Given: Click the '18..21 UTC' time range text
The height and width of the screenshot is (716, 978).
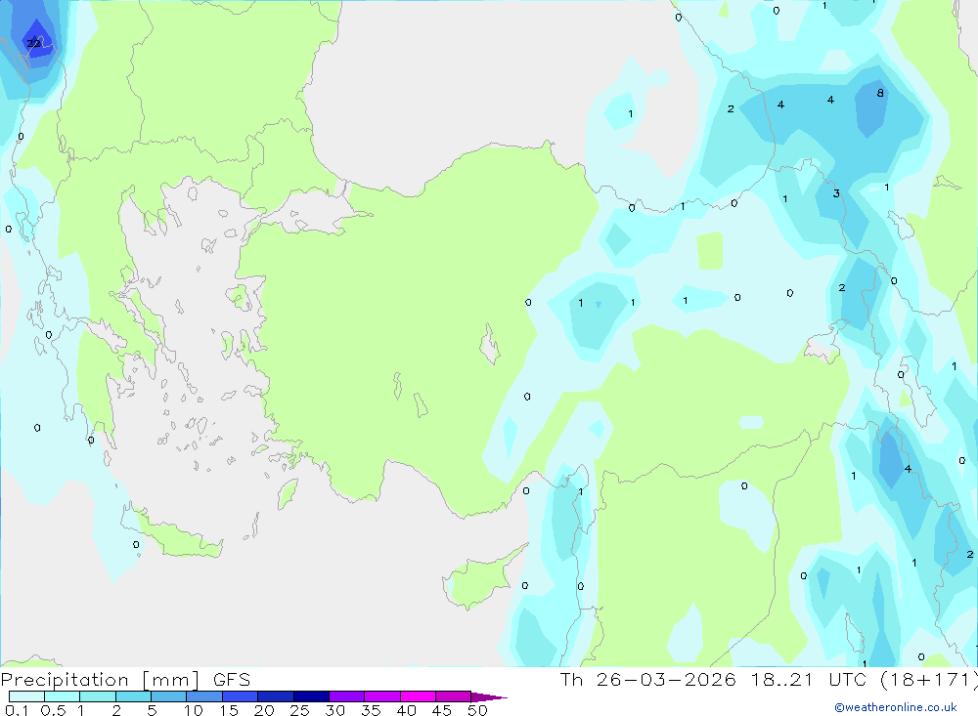Looking at the screenshot, I should 809,679.
